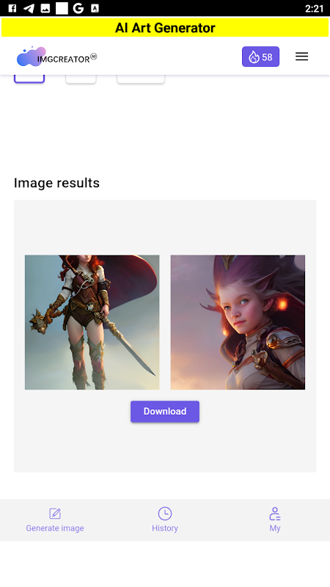Image resolution: width=330 pixels, height=587 pixels.
Task: Open the Facebook notification in status bar
Action: (x=12, y=8)
